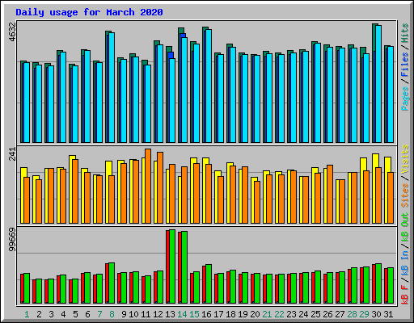Click day label 31 on the x-axis
The height and width of the screenshot is (323, 414).
(388, 314)
